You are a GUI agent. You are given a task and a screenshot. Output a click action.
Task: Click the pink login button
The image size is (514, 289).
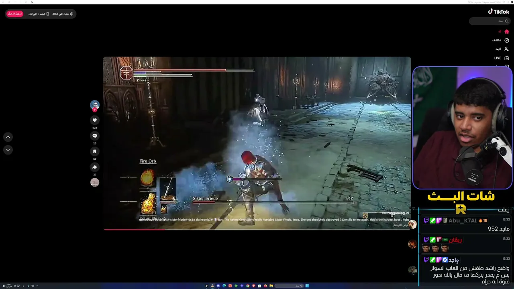[x=14, y=14]
